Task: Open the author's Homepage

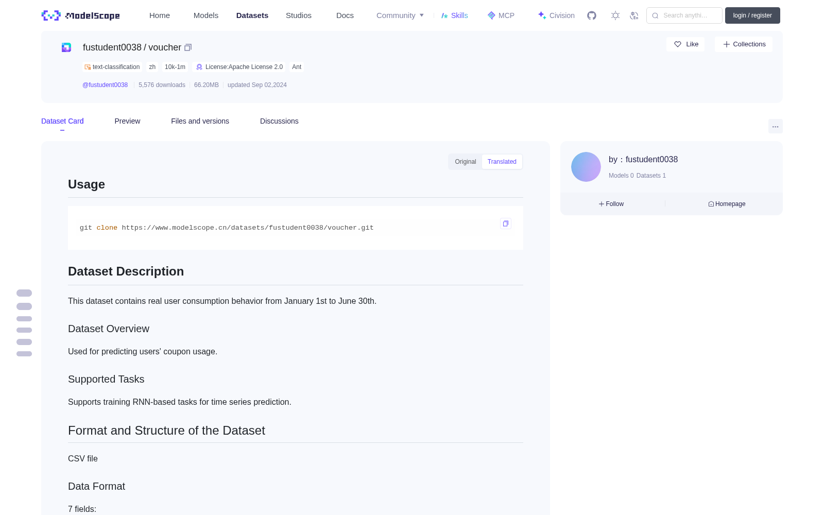Action: 727,204
